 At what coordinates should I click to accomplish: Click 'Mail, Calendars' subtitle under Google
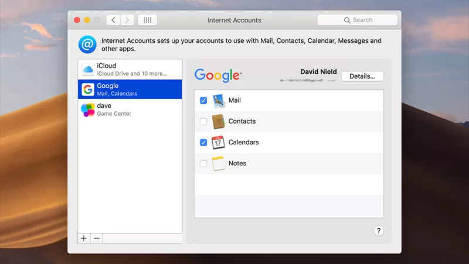click(x=117, y=94)
